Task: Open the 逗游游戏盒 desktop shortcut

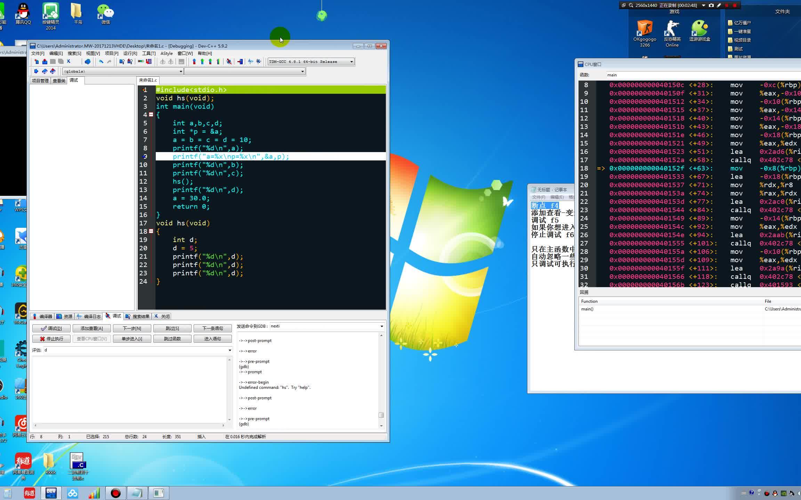Action: 699,31
